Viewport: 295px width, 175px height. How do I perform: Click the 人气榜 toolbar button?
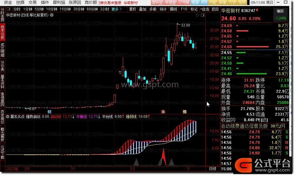(x=184, y=3)
